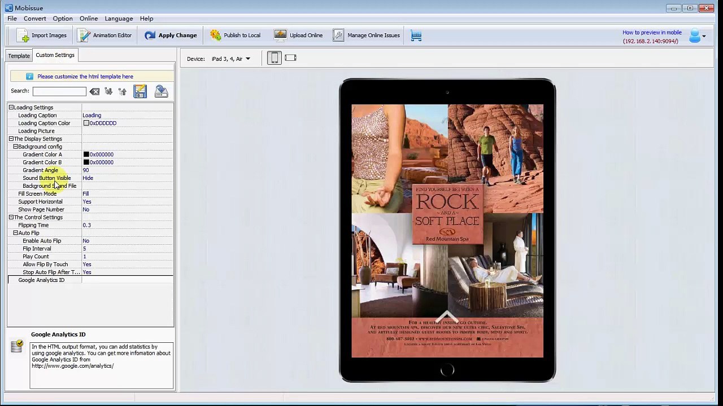Open Manage Online Issues
Image resolution: width=723 pixels, height=406 pixels.
click(x=367, y=36)
